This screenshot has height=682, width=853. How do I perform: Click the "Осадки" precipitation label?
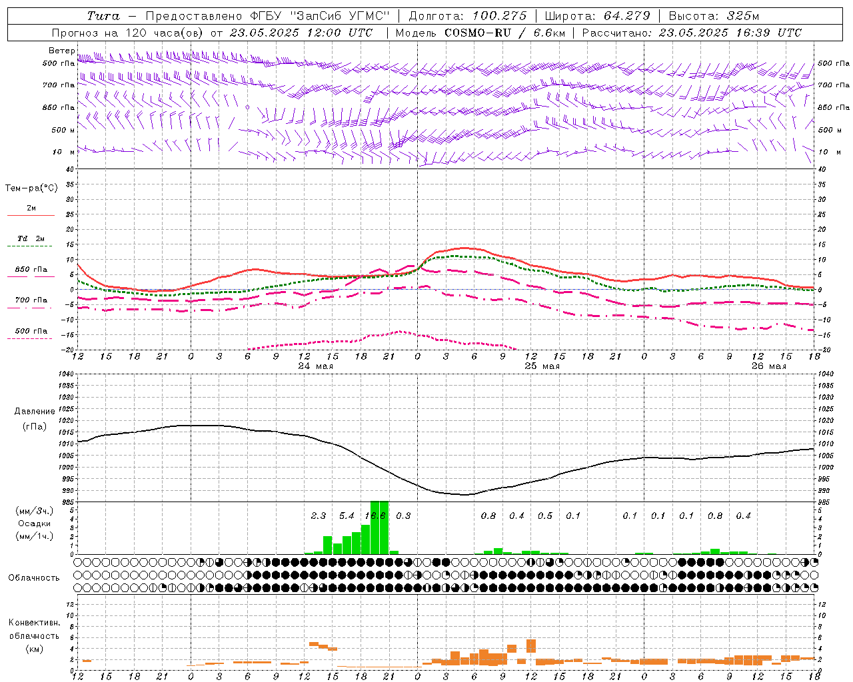[x=35, y=523]
